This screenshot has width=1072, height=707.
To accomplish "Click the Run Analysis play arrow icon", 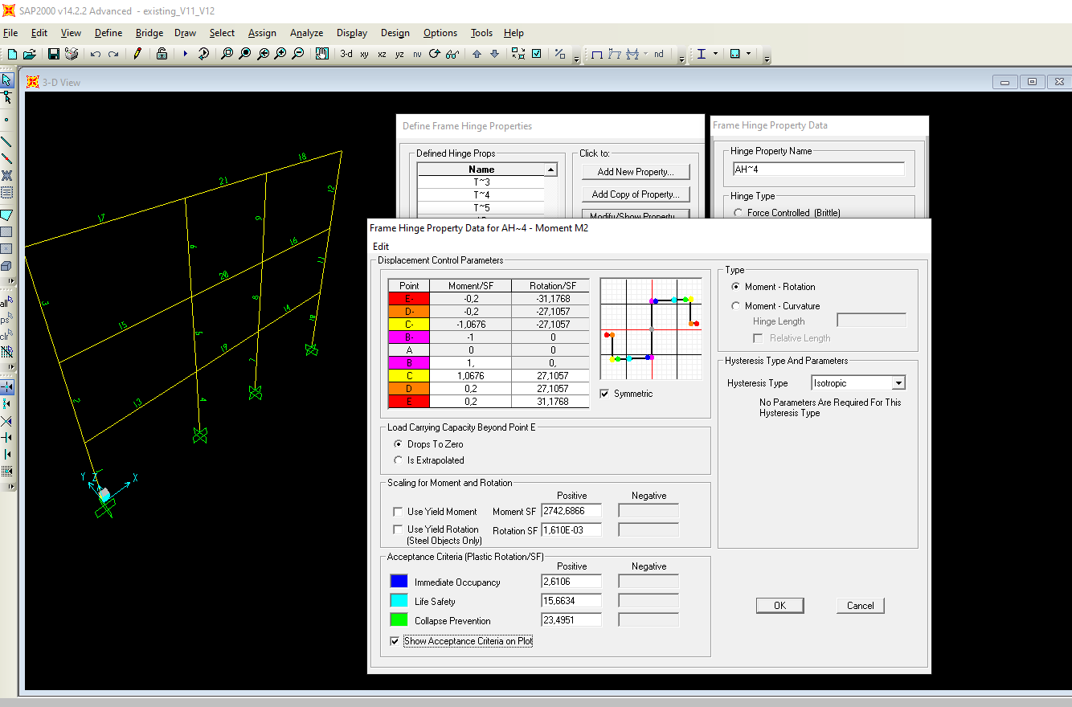I will coord(186,54).
